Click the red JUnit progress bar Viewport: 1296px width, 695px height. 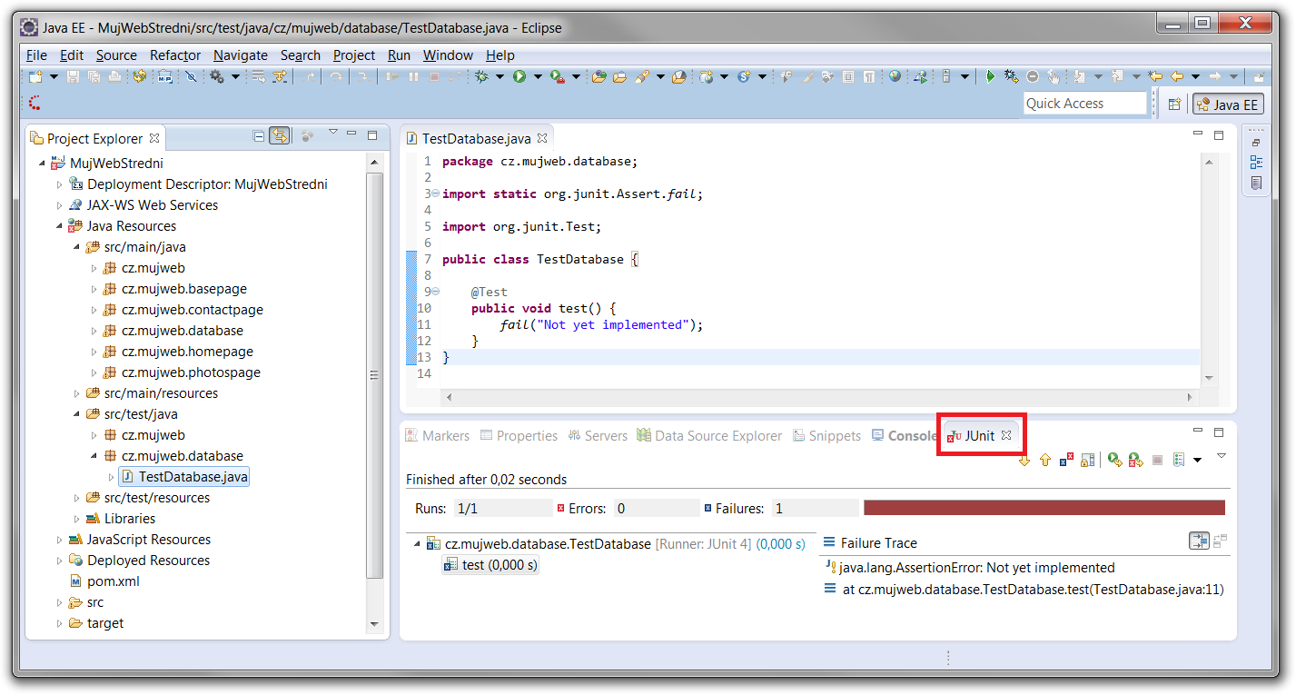[x=1044, y=508]
